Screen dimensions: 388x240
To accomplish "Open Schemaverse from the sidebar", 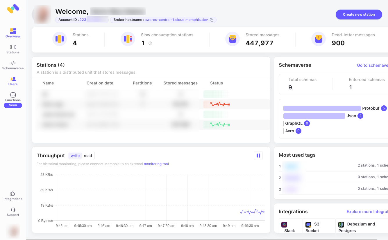I will tap(13, 65).
